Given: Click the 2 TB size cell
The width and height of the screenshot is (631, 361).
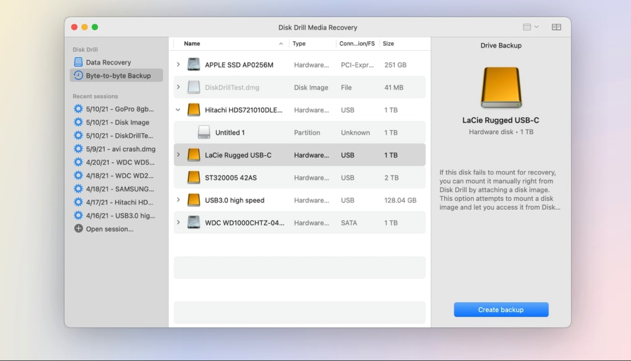Looking at the screenshot, I should (391, 177).
